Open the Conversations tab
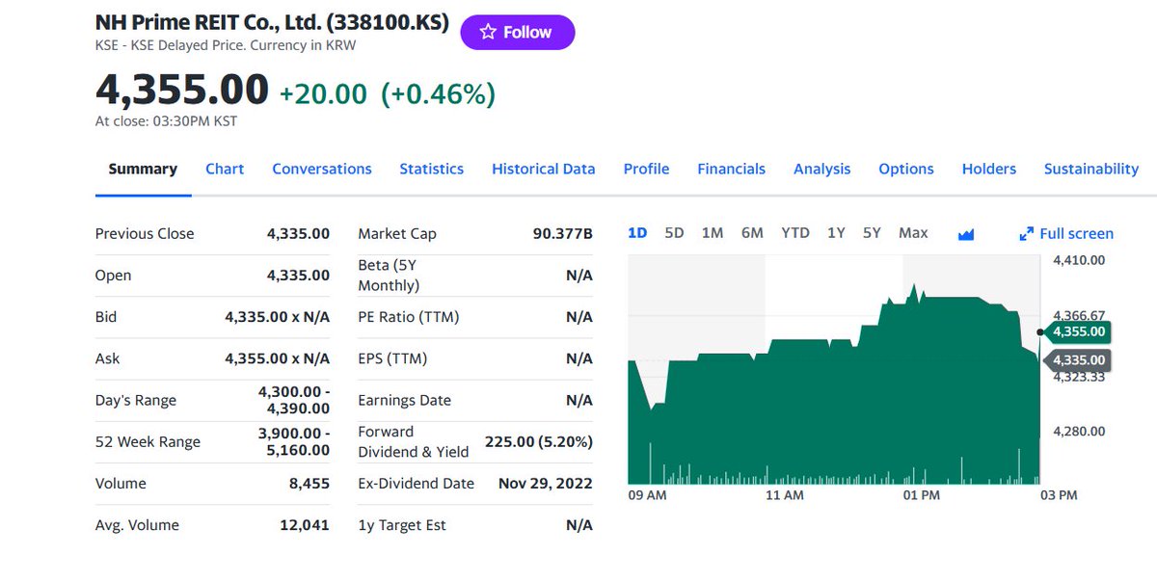 [322, 169]
